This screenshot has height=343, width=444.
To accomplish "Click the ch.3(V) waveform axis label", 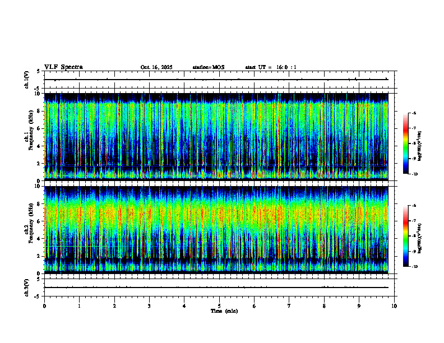I will tap(26, 288).
